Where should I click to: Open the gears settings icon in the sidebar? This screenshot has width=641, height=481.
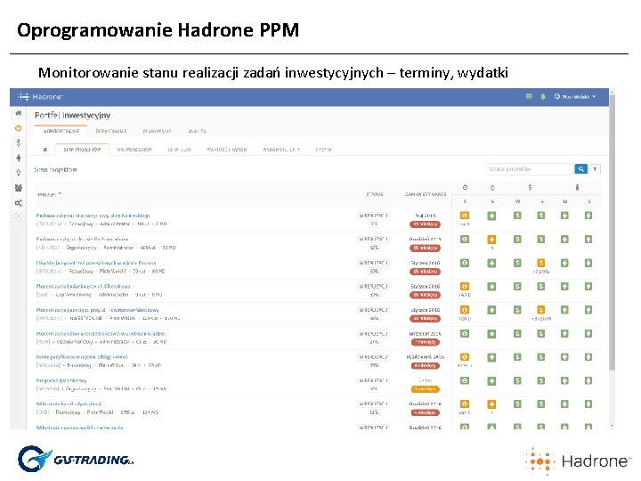19,203
